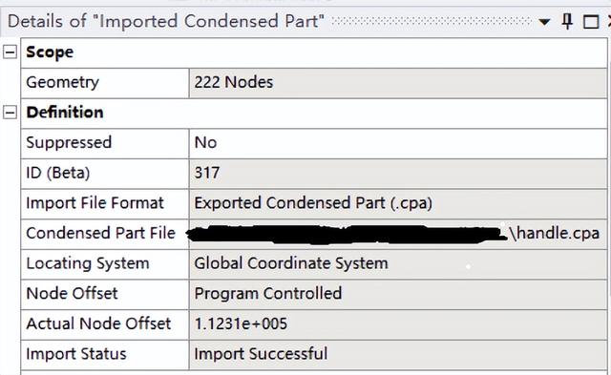Maximize the Details panel with square icon
The width and height of the screenshot is (611, 375).
click(591, 22)
